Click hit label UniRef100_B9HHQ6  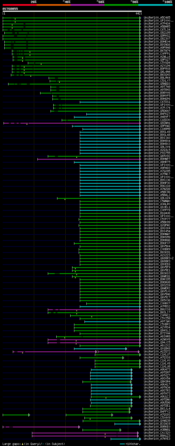(x=157, y=240)
